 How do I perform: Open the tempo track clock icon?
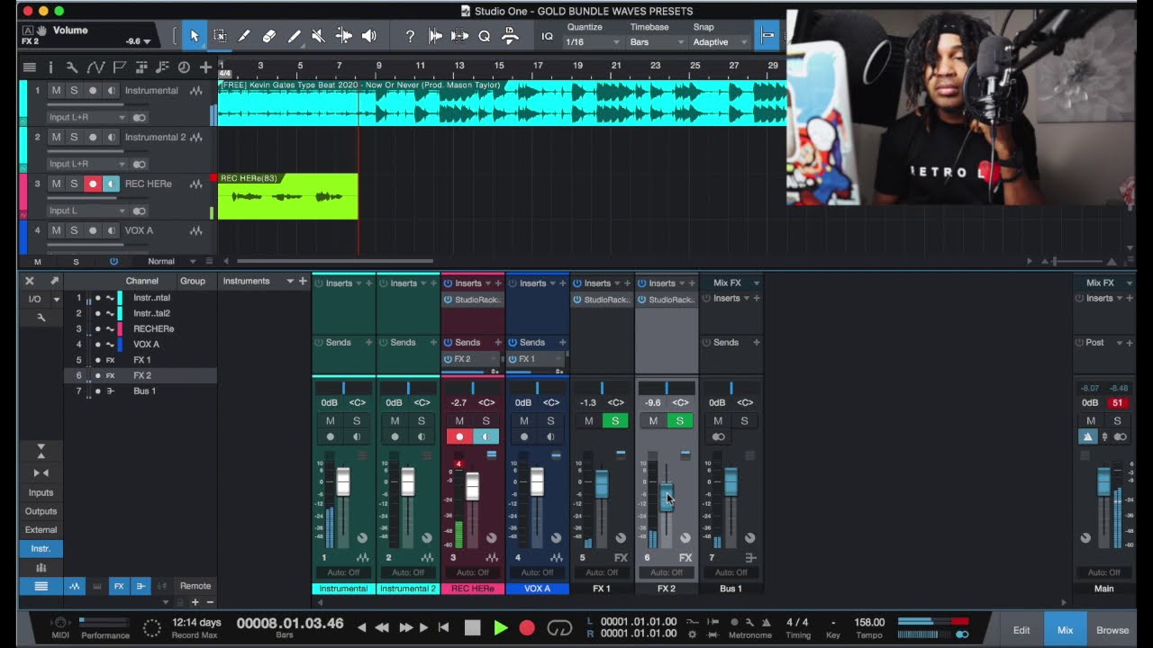coord(184,67)
